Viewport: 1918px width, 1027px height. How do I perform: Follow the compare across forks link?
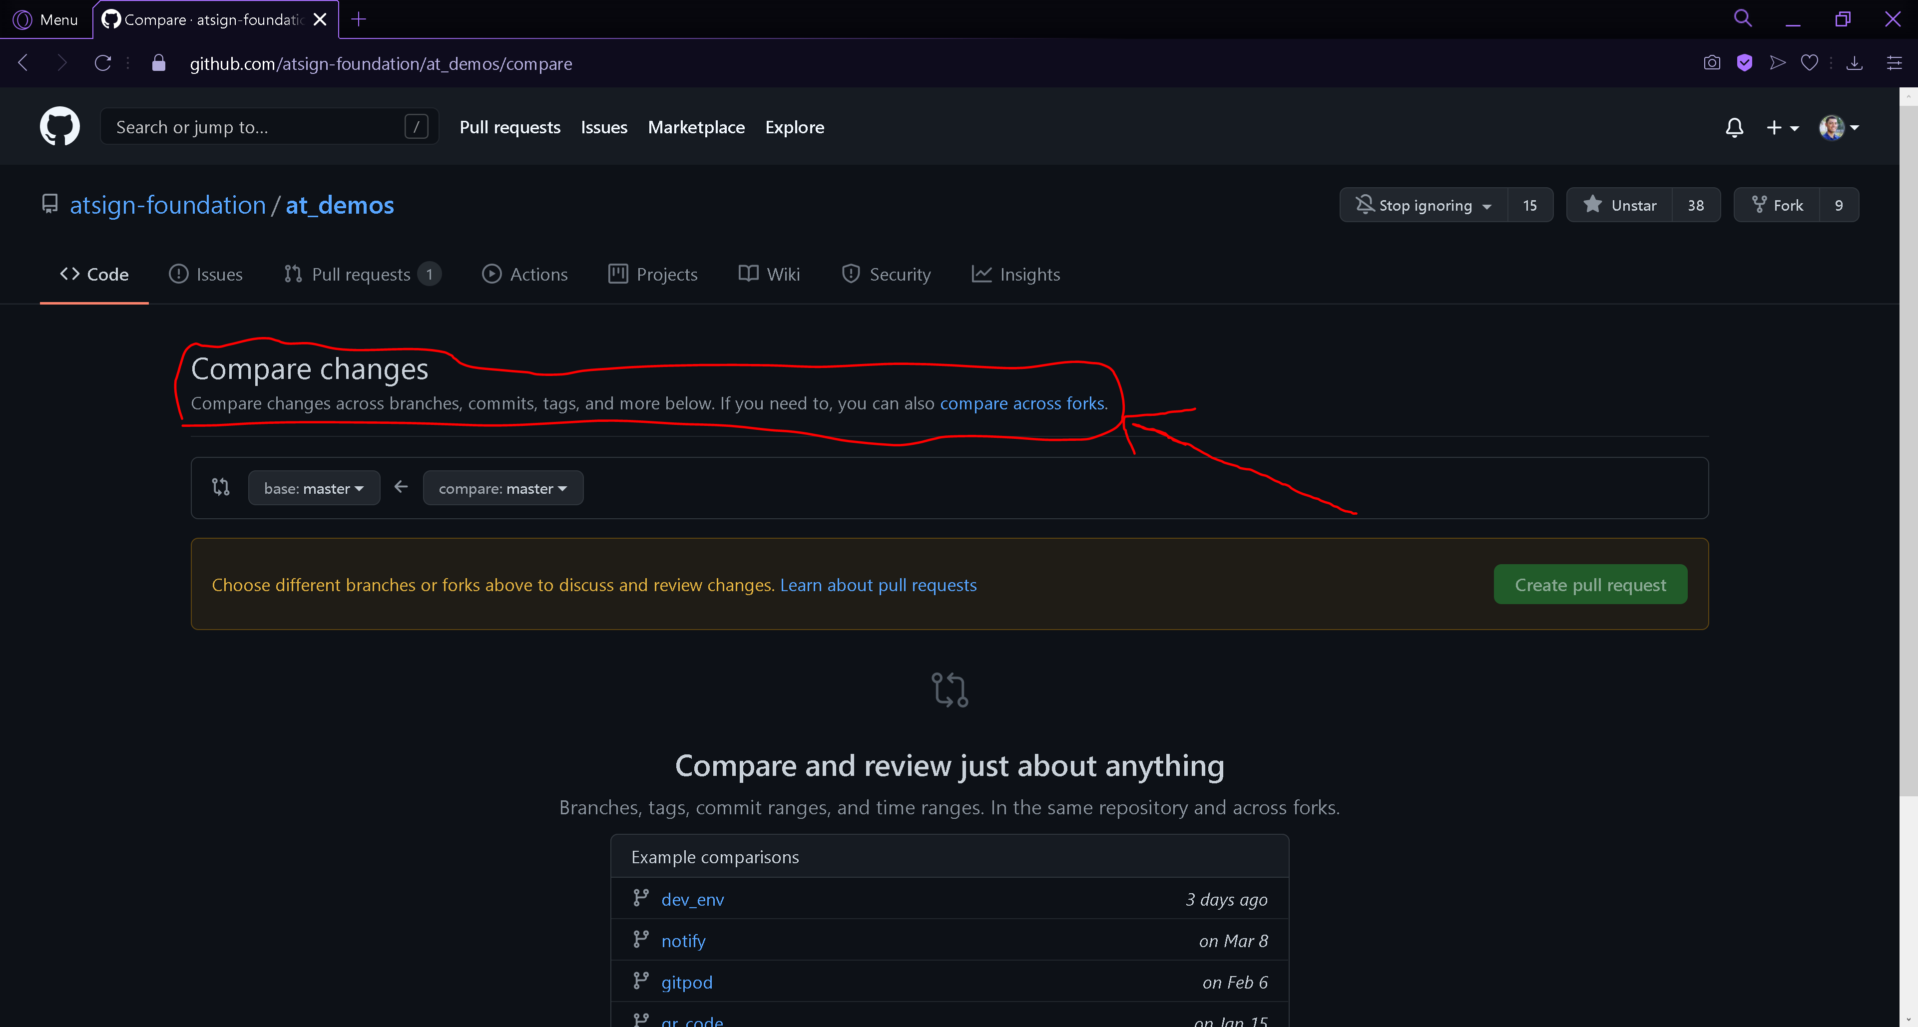(1022, 403)
